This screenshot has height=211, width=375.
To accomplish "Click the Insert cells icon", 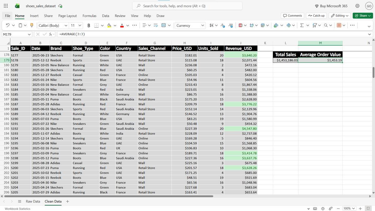I will click(x=276, y=26).
